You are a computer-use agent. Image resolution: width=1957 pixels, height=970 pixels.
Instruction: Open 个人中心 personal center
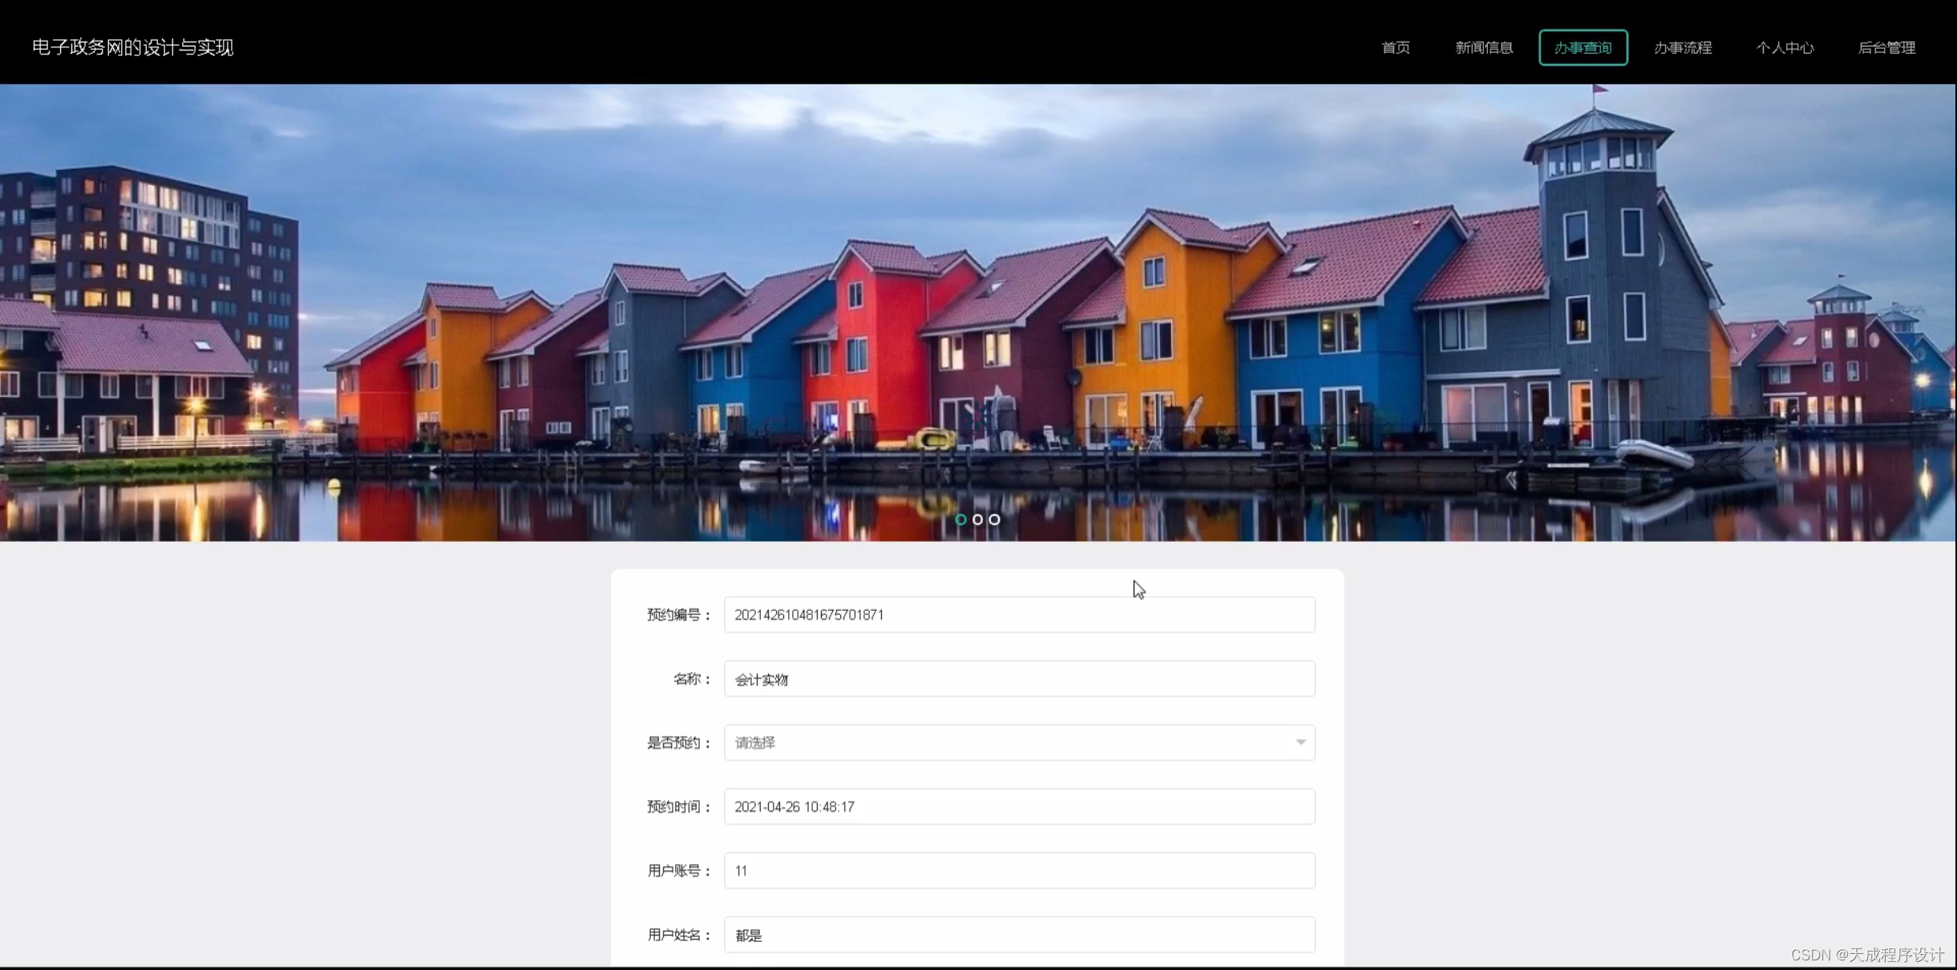click(x=1784, y=47)
